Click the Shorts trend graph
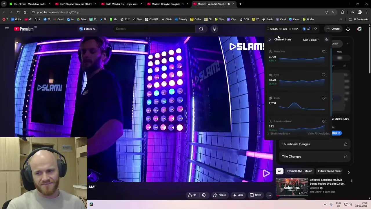 coord(302,106)
